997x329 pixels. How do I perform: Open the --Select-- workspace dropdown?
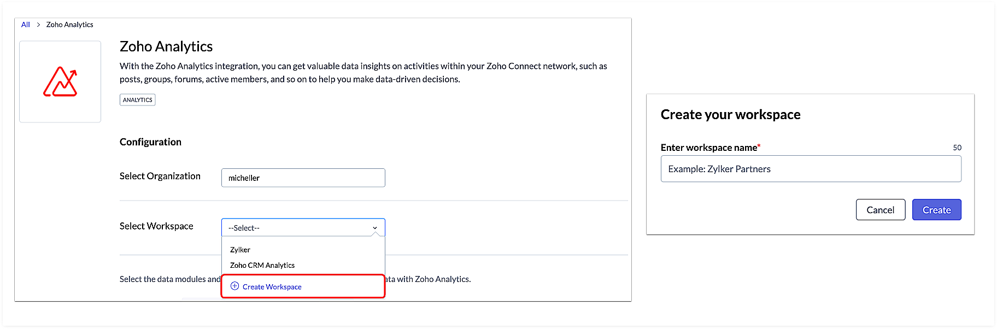coord(303,228)
